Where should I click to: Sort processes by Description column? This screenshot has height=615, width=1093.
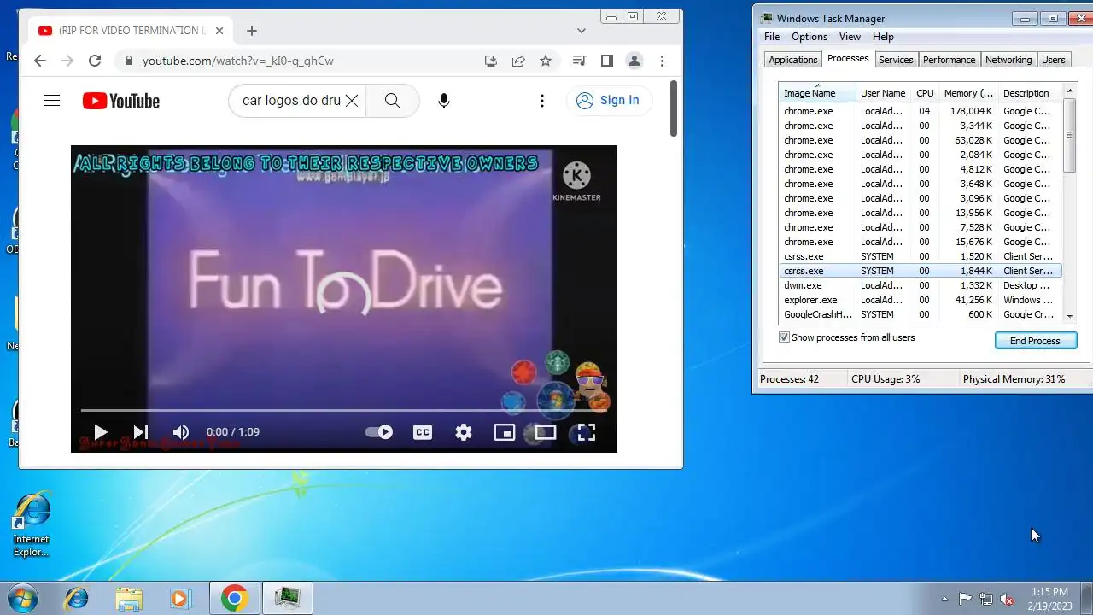coord(1030,93)
